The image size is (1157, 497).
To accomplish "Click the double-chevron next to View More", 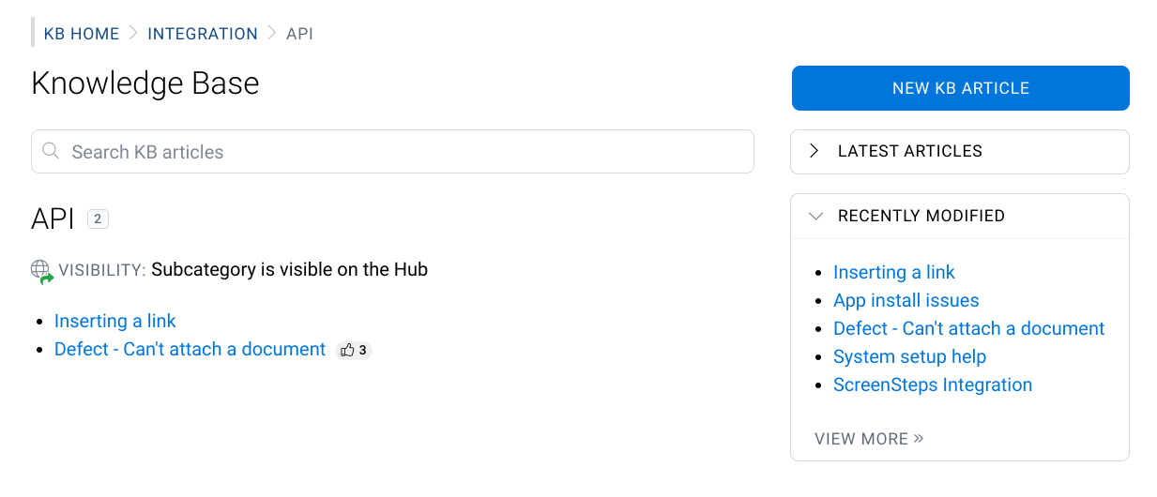I will tap(919, 438).
